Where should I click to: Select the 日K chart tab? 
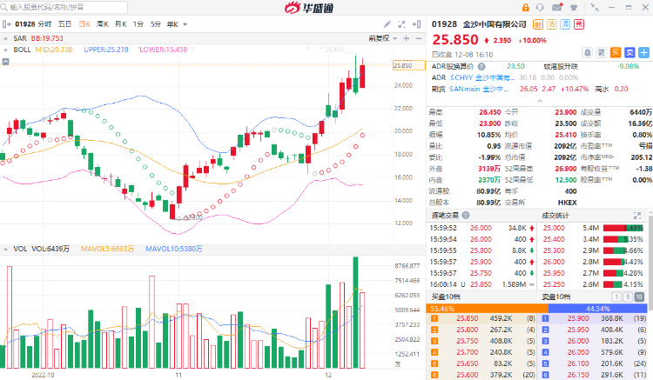tap(85, 24)
